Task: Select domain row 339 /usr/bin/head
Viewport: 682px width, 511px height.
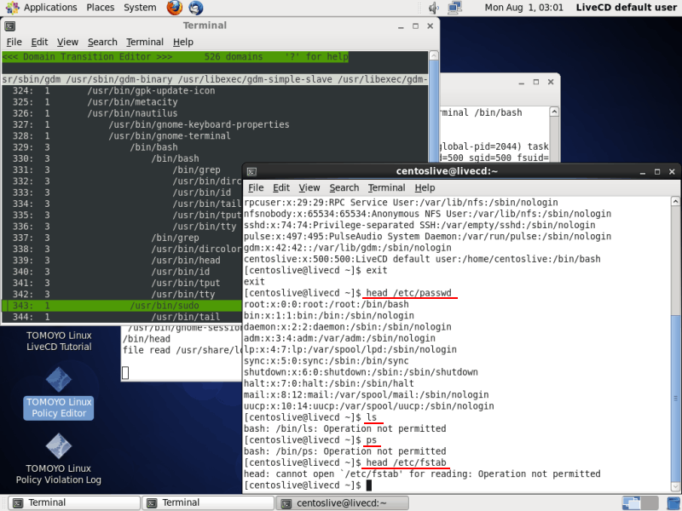Action: click(122, 261)
